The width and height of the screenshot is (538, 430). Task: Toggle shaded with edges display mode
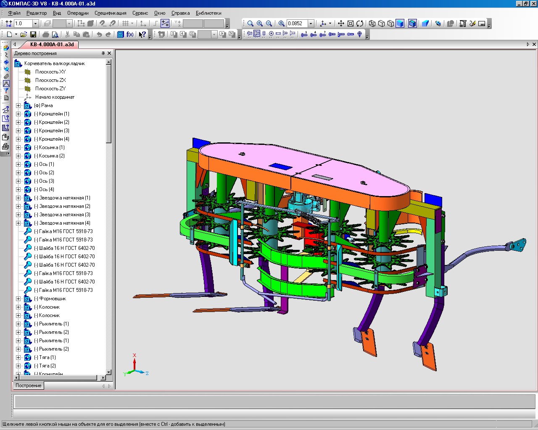pyautogui.click(x=412, y=24)
